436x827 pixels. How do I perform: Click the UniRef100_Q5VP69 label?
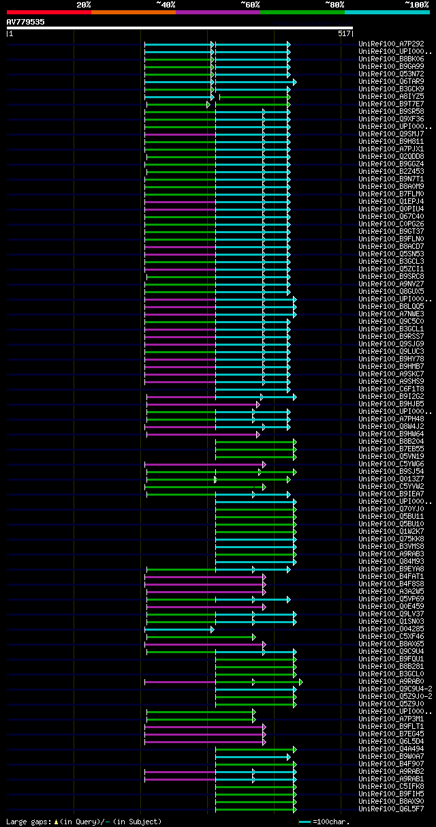tap(392, 599)
